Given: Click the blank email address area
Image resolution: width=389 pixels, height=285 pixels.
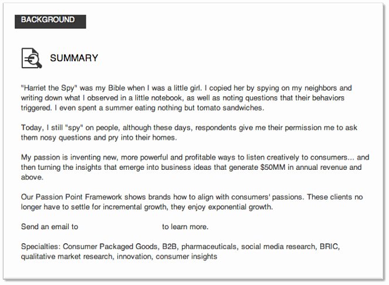Looking at the screenshot, I should point(120,227).
